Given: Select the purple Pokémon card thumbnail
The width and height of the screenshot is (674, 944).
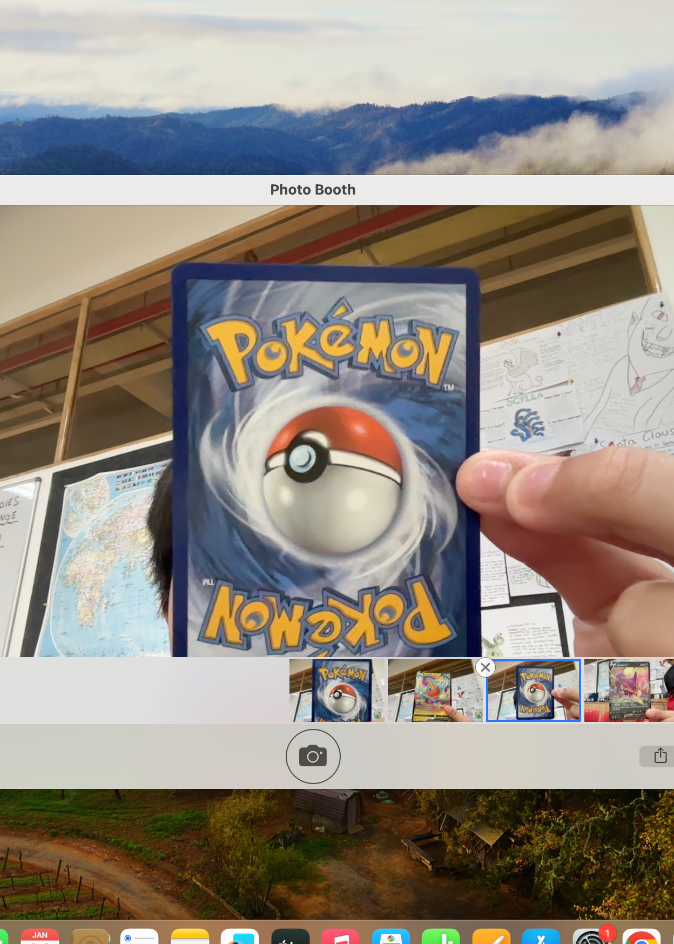Looking at the screenshot, I should 629,691.
